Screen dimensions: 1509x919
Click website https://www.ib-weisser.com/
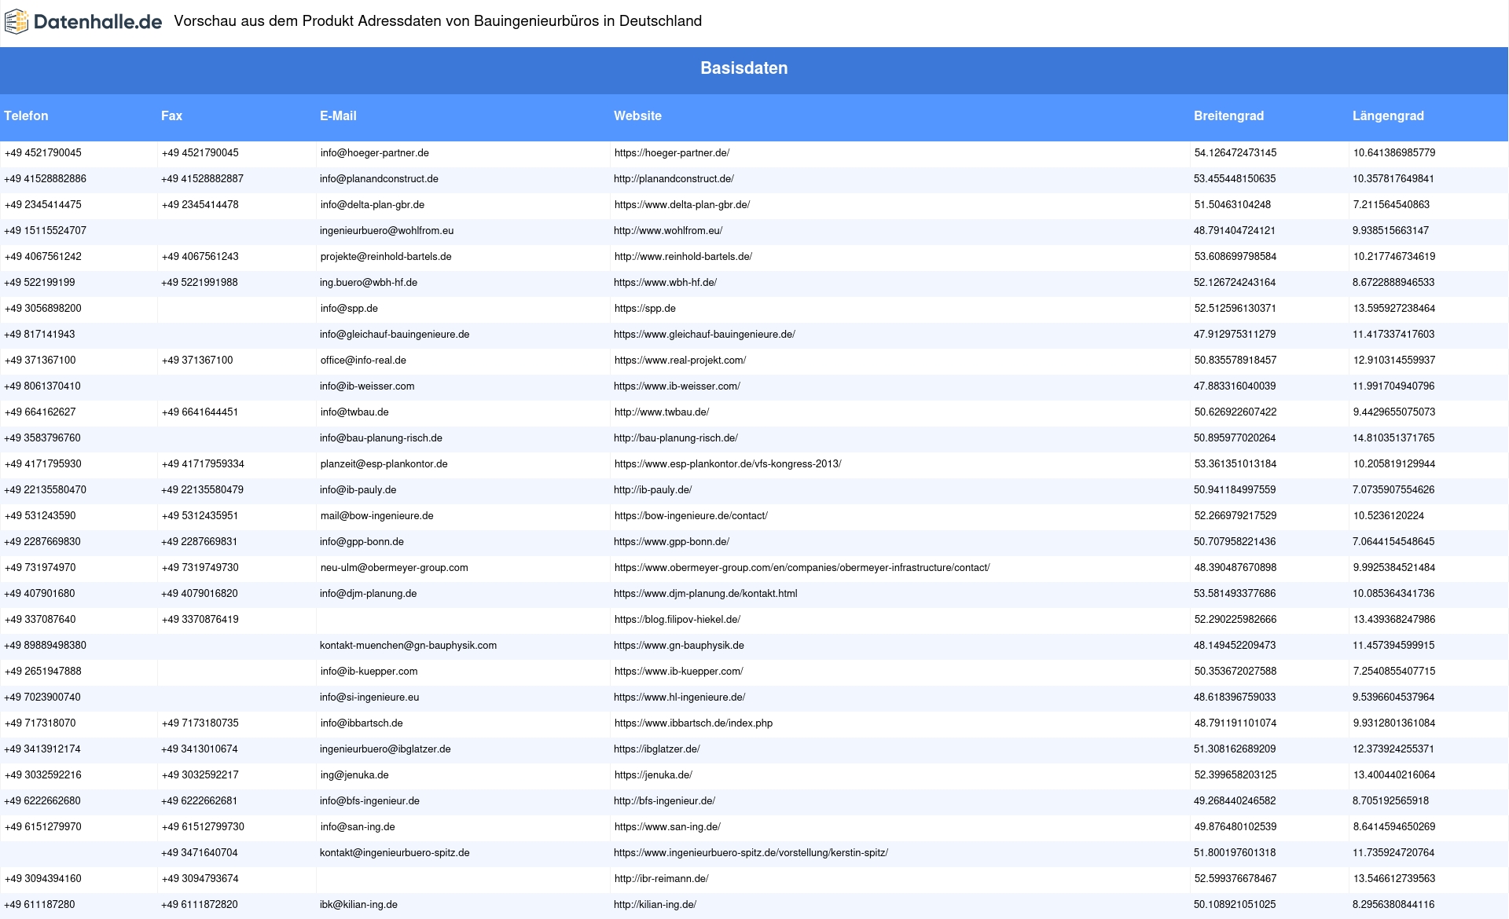[x=677, y=386]
